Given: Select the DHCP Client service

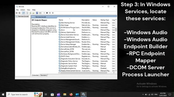Looking at the screenshot, I should point(87,56).
